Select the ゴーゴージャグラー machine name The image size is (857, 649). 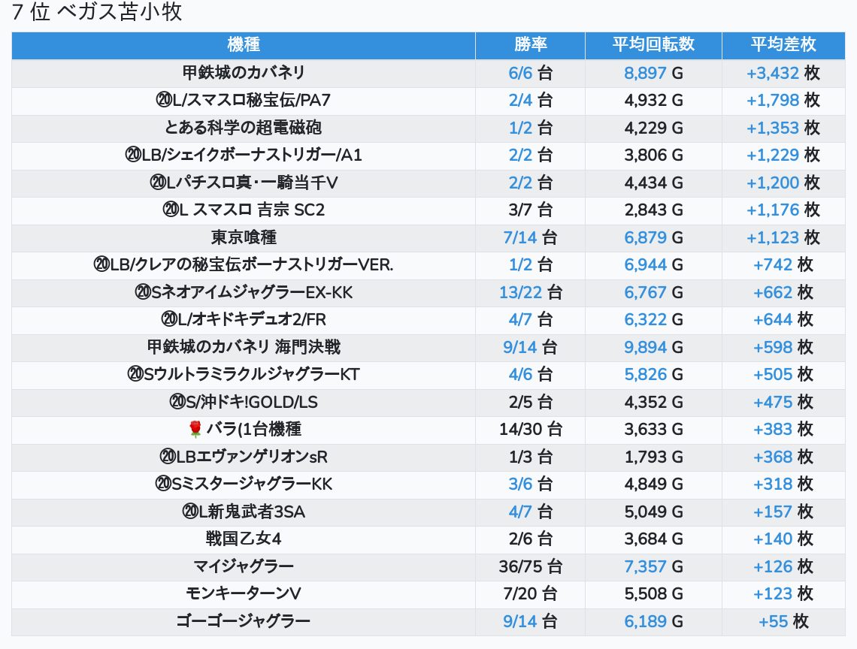(244, 621)
